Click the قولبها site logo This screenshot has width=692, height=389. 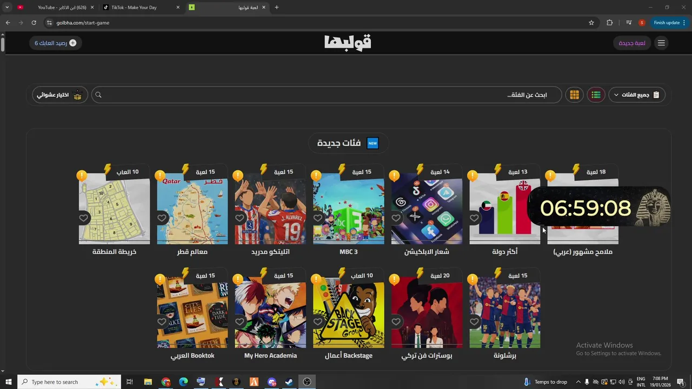click(348, 42)
